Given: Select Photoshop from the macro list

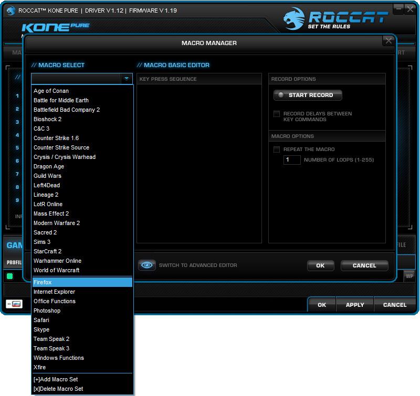Looking at the screenshot, I should point(54,311).
